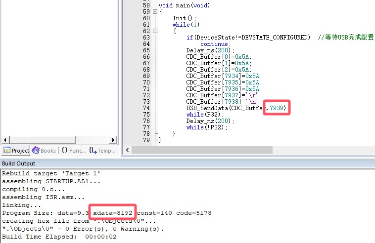The image size is (375, 243).
Task: Click the CDC_Buffer[2]=0x5A line
Action: (219, 70)
